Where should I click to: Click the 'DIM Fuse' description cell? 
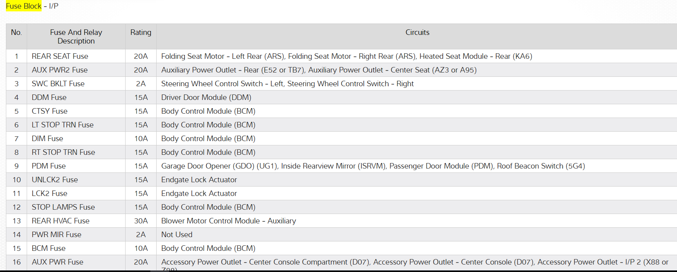47,138
